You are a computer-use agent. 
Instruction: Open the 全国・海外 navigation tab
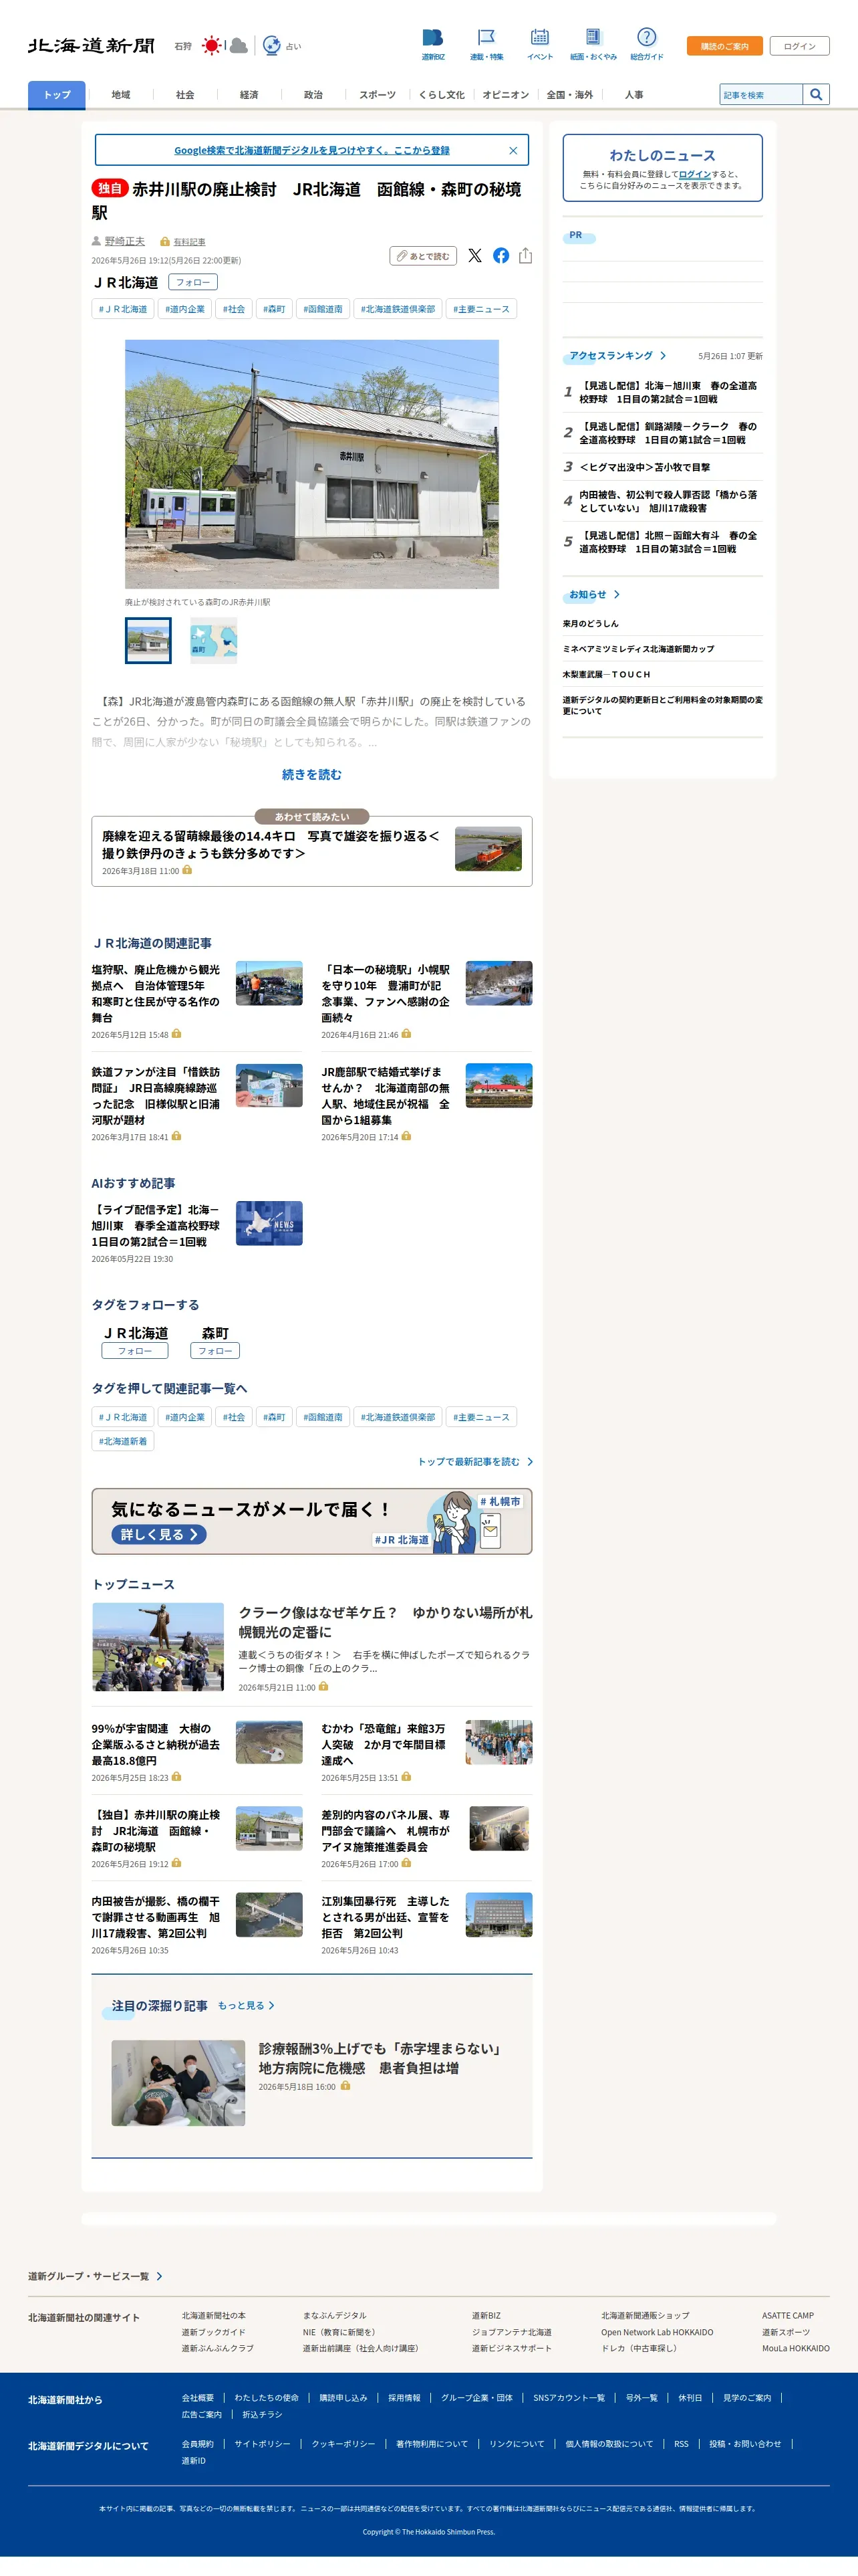(x=569, y=95)
